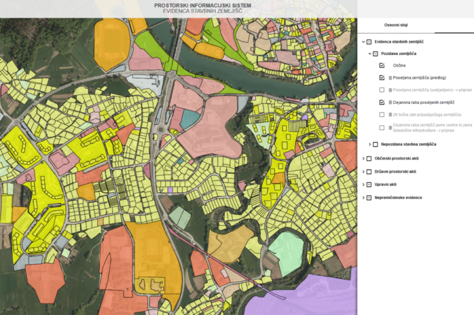Expand the Nepozidana stavbna zemljišča node
The width and height of the screenshot is (474, 315).
[370, 144]
